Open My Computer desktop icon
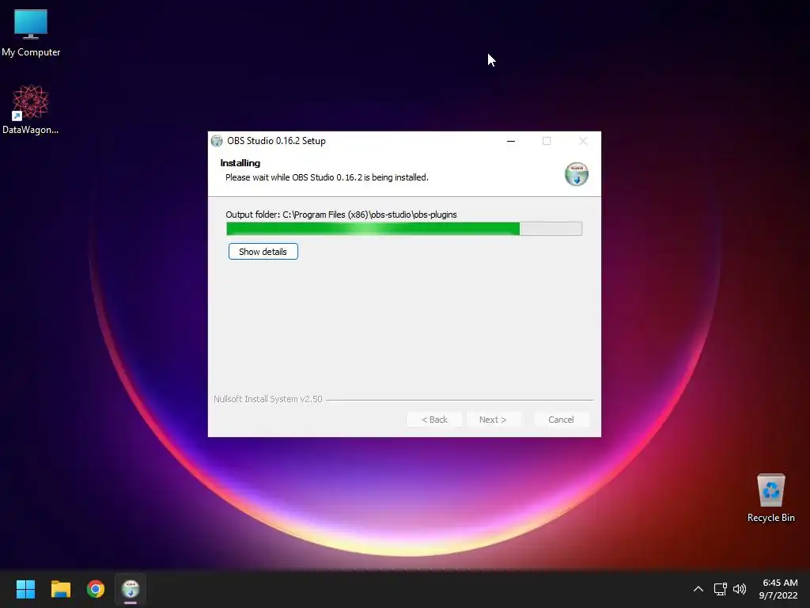Viewport: 810px width, 608px height. (31, 32)
